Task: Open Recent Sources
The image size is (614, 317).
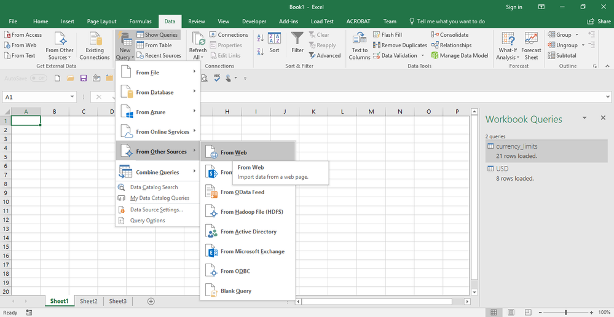Action: 159,55
